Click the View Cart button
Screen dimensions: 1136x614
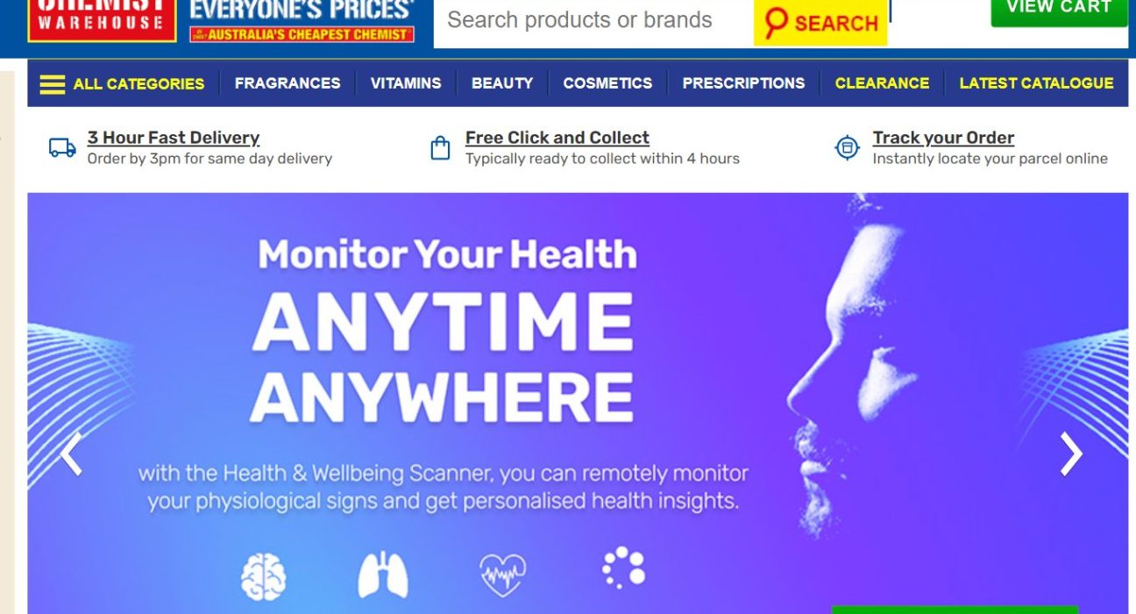click(1059, 9)
